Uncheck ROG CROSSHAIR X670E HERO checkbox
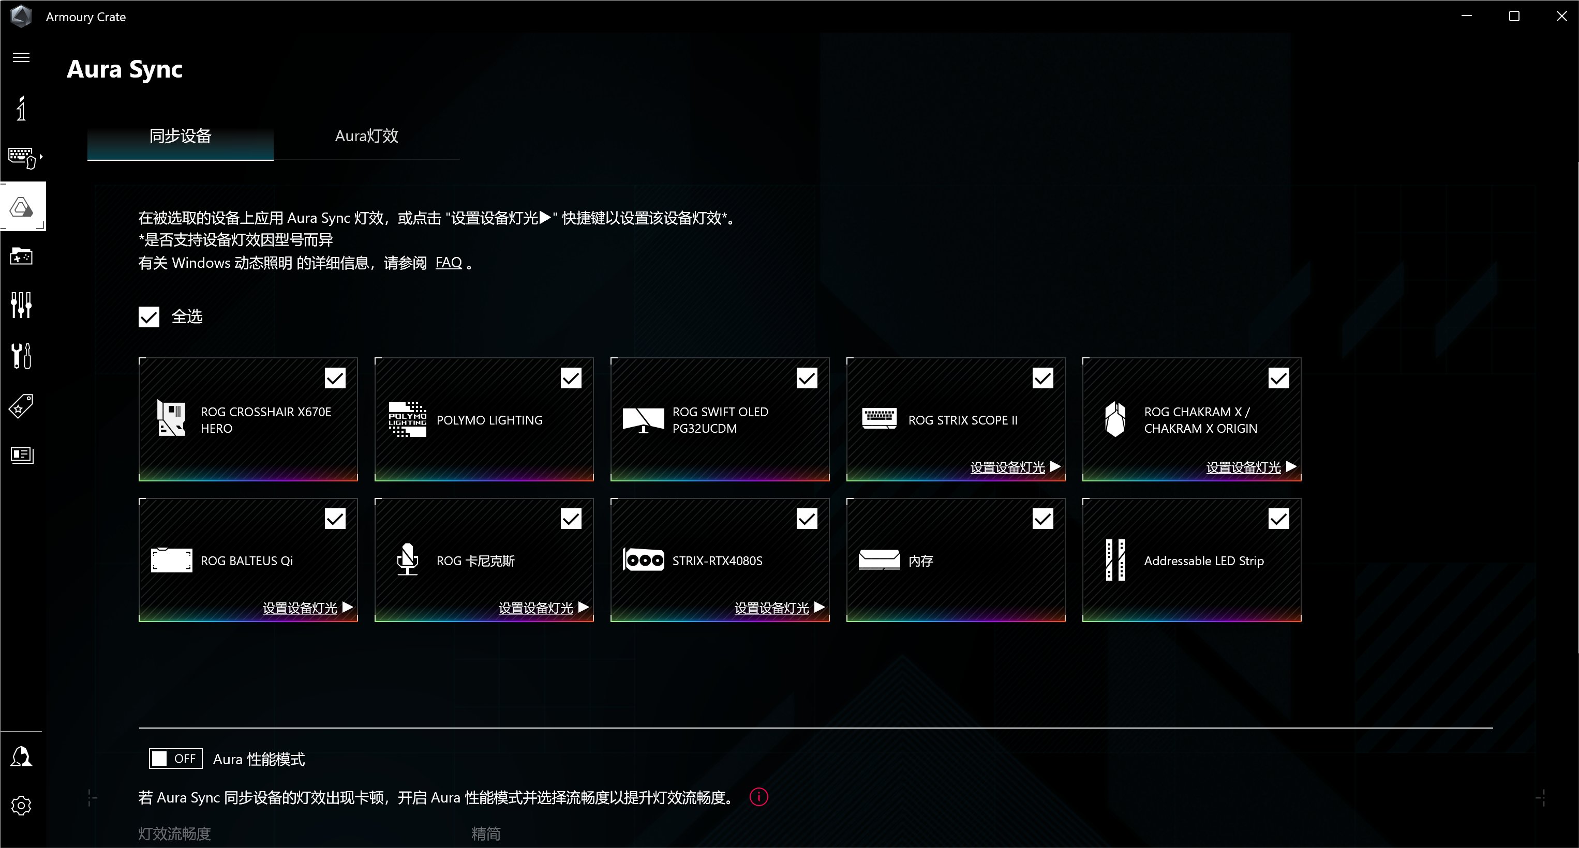Viewport: 1579px width, 848px height. coord(335,378)
